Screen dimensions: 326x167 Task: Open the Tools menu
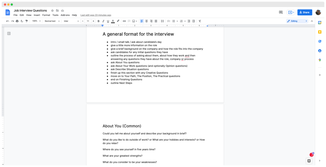tap(55, 15)
